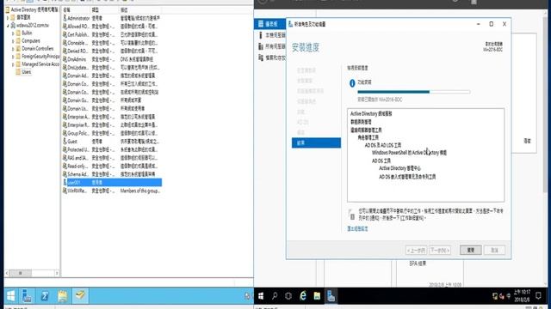Viewport: 551px width, 309px height.
Task: Open Start menu on right black taskbar
Action: click(261, 296)
